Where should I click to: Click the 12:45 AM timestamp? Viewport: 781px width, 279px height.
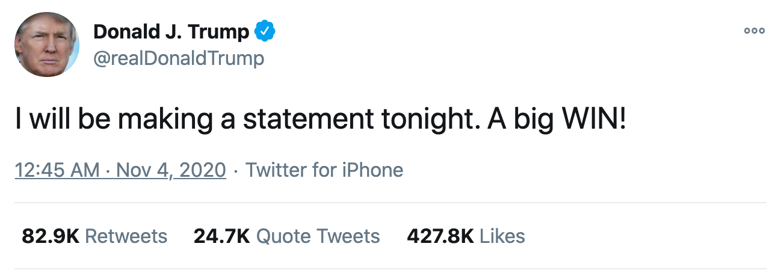[x=57, y=170]
